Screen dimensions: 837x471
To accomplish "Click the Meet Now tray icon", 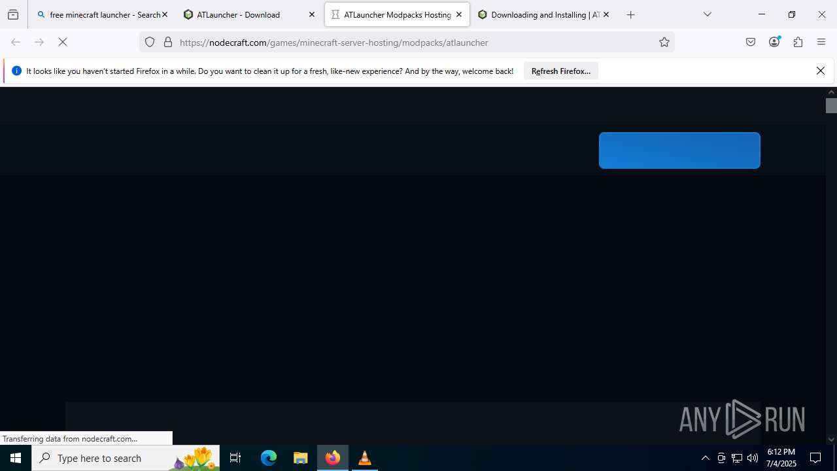I will coord(721,458).
